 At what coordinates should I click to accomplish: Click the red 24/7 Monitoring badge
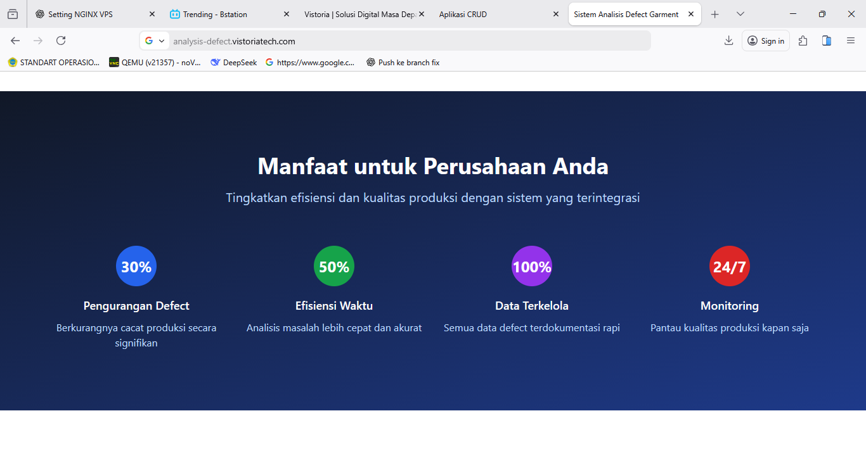click(x=730, y=266)
